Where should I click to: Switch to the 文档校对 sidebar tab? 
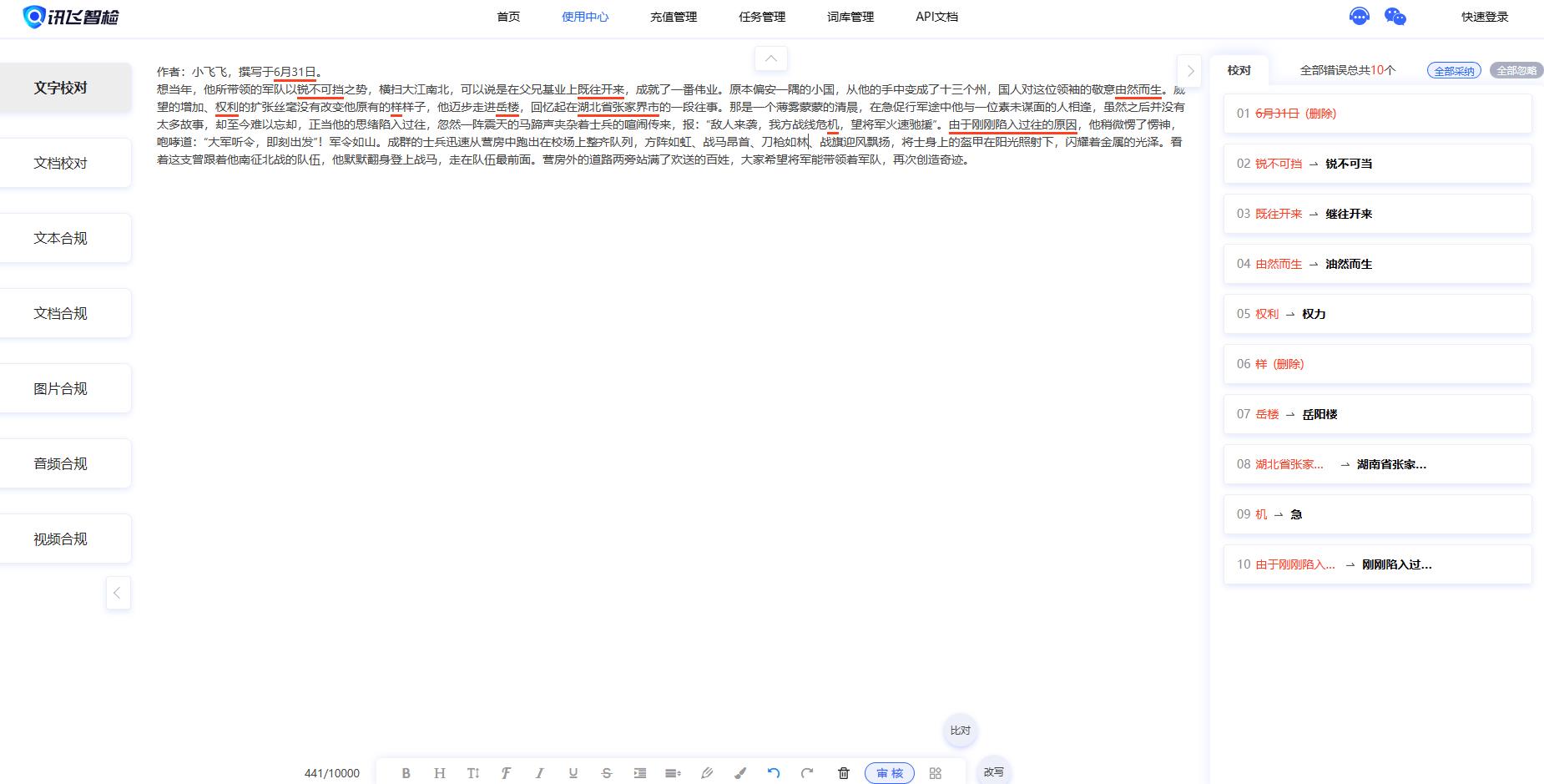tap(61, 163)
